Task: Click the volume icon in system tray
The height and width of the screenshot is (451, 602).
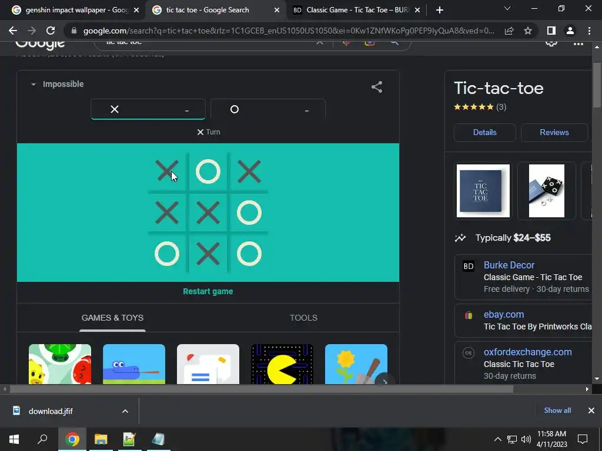Action: point(526,439)
